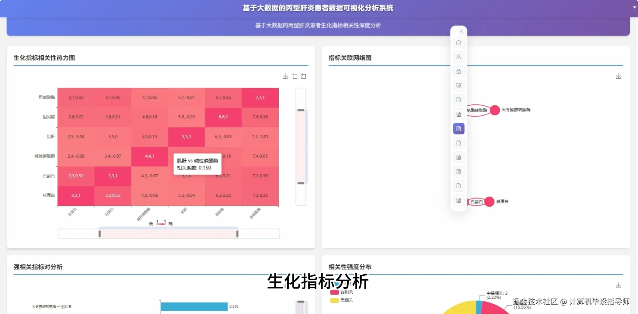This screenshot has height=314, width=638.
Task: Click the heatmap cell 3,3,1
Action: [x=113, y=176]
